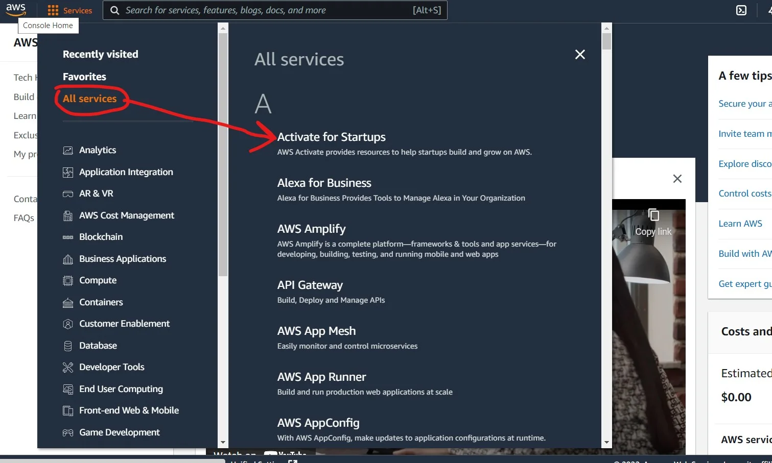
Task: Focus the AWS services search field
Action: coord(276,10)
